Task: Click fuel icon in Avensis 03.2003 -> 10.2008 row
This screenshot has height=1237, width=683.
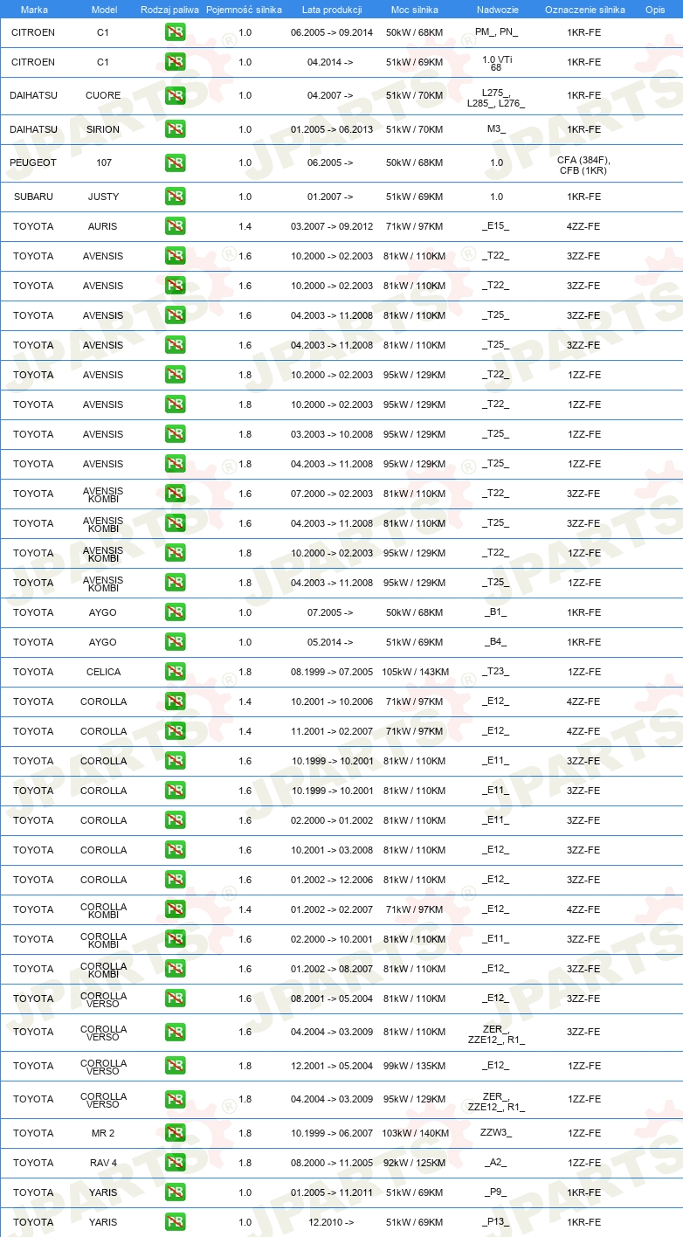Action: pyautogui.click(x=175, y=434)
